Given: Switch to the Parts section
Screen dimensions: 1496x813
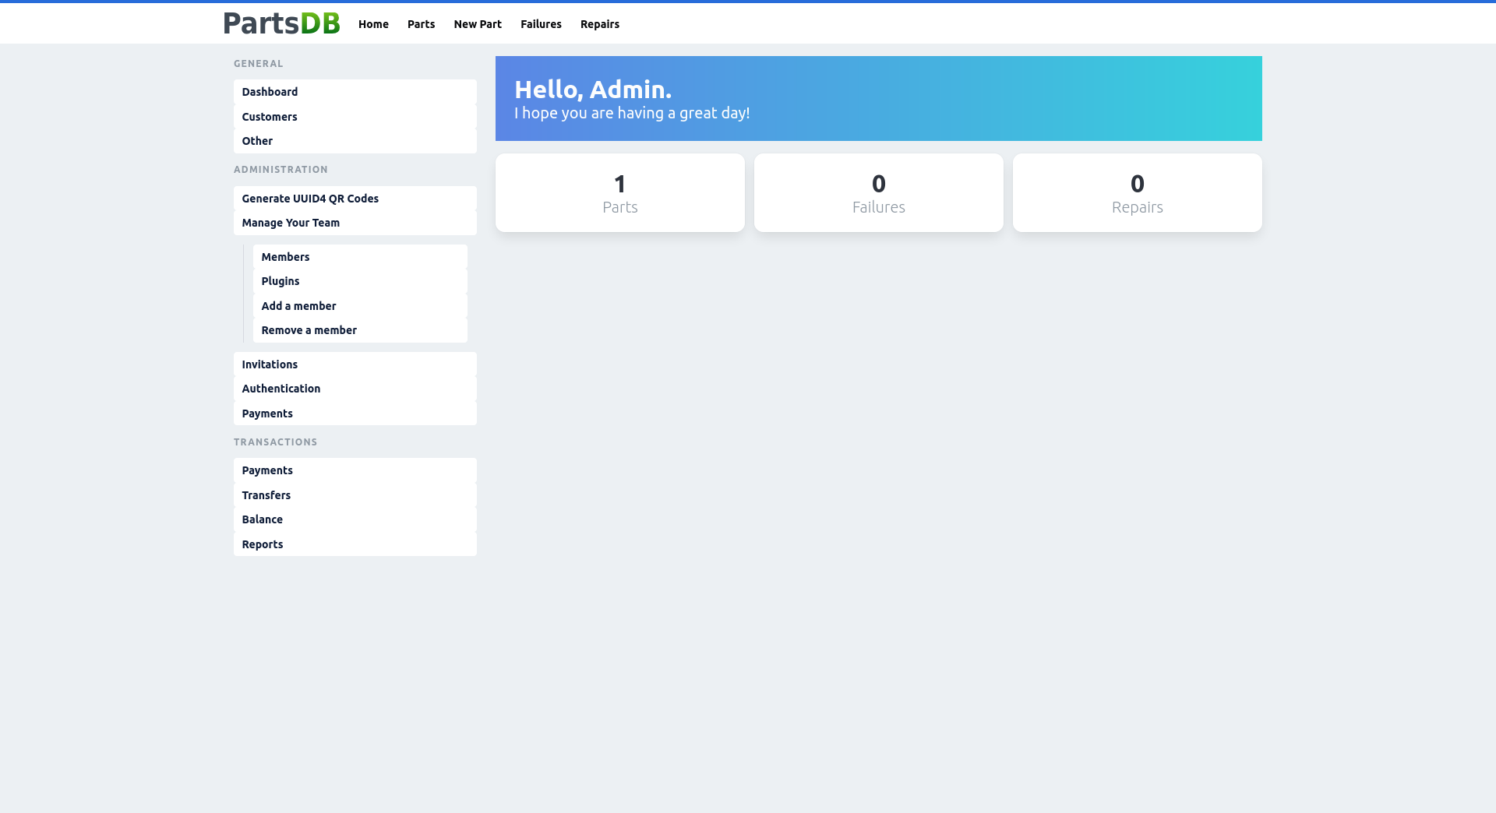Looking at the screenshot, I should pos(421,24).
